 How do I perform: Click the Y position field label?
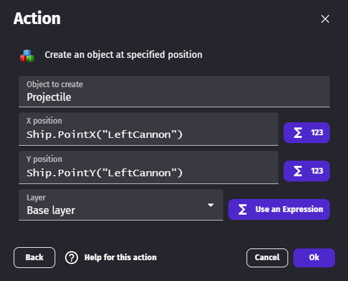click(44, 159)
